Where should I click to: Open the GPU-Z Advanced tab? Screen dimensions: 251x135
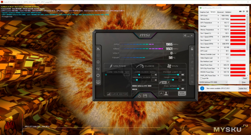tap(220, 12)
